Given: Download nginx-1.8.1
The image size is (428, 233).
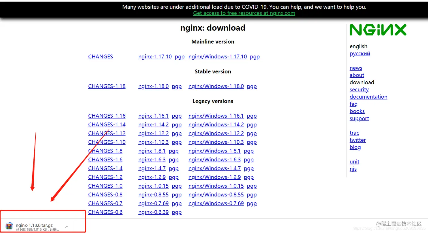Looking at the screenshot, I should pyautogui.click(x=152, y=151).
